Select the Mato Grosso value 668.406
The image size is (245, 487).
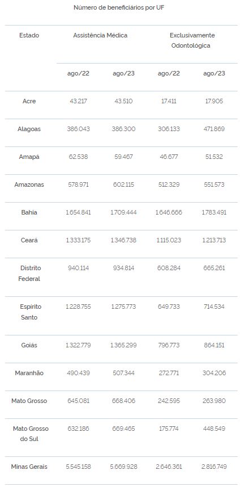point(123,401)
